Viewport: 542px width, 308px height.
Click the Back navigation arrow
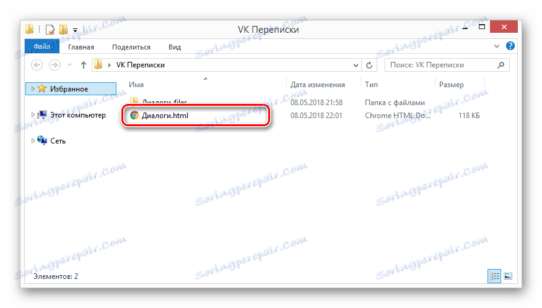pos(37,65)
